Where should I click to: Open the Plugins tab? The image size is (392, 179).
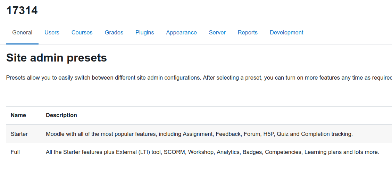coord(145,33)
